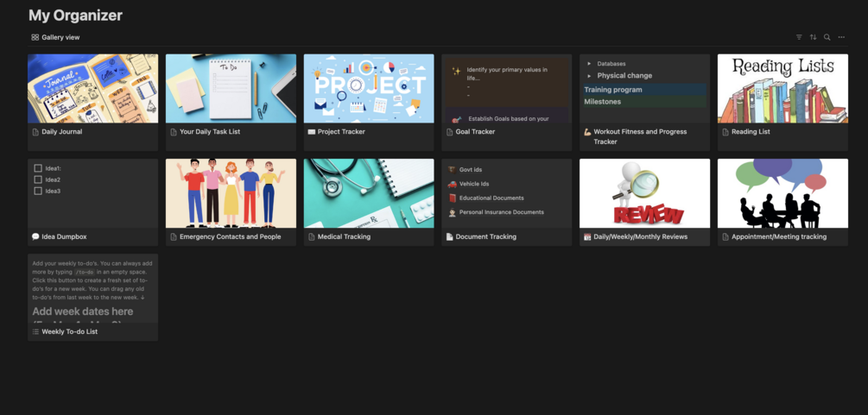Click the Govt ids emoji icon
Image resolution: width=868 pixels, height=415 pixels.
[453, 170]
